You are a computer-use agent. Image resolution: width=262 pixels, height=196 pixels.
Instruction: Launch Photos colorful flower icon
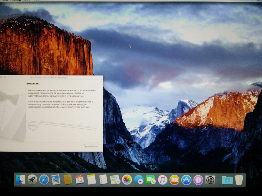point(127,179)
